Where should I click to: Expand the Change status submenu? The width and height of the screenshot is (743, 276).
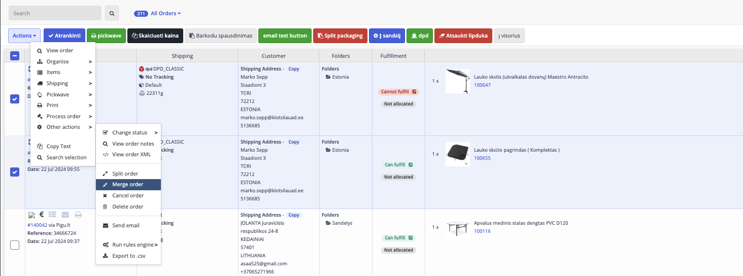pyautogui.click(x=129, y=132)
